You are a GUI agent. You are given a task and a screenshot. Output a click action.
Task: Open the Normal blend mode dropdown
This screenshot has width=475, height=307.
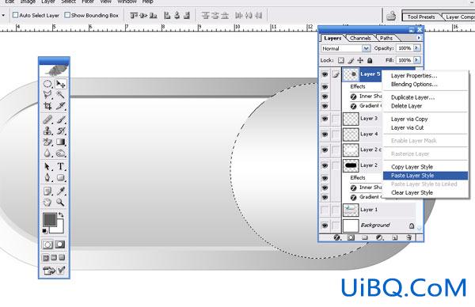(x=345, y=48)
